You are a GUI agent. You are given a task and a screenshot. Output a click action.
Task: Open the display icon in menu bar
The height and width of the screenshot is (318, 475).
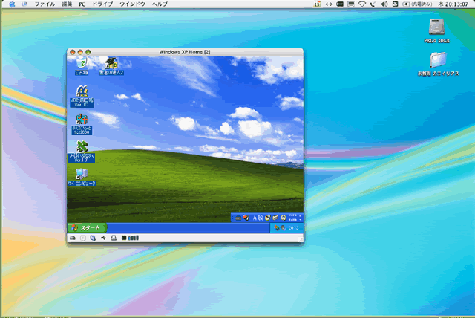[x=351, y=4]
